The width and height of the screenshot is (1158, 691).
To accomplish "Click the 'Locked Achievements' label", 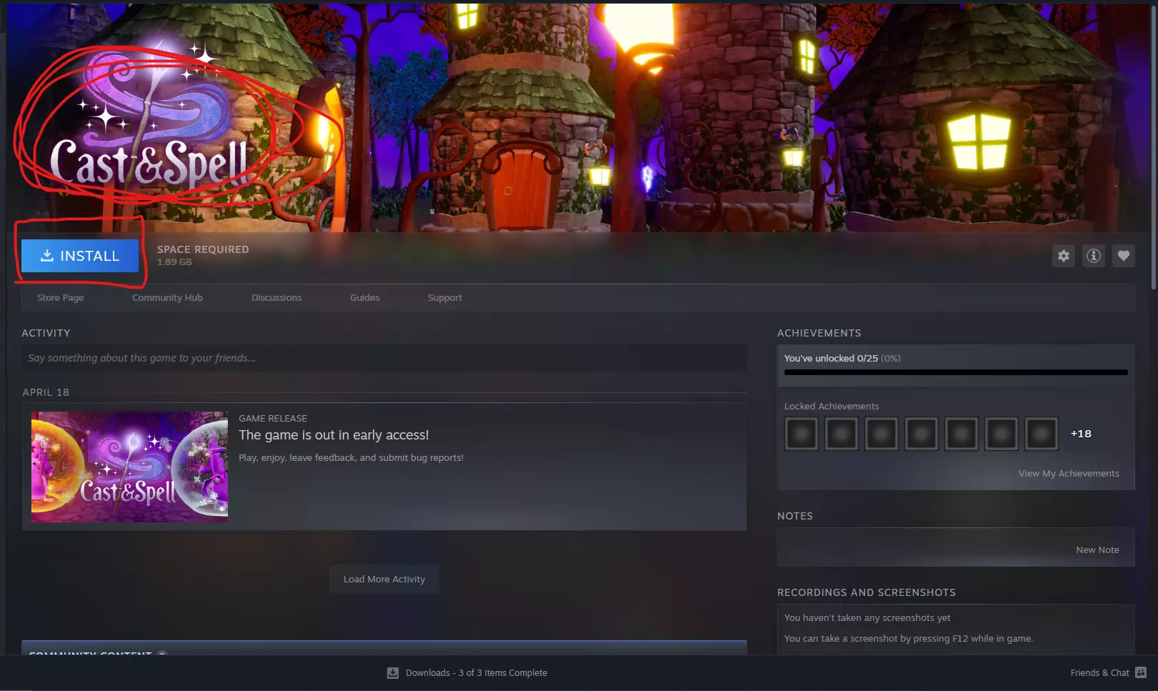I will click(x=832, y=407).
